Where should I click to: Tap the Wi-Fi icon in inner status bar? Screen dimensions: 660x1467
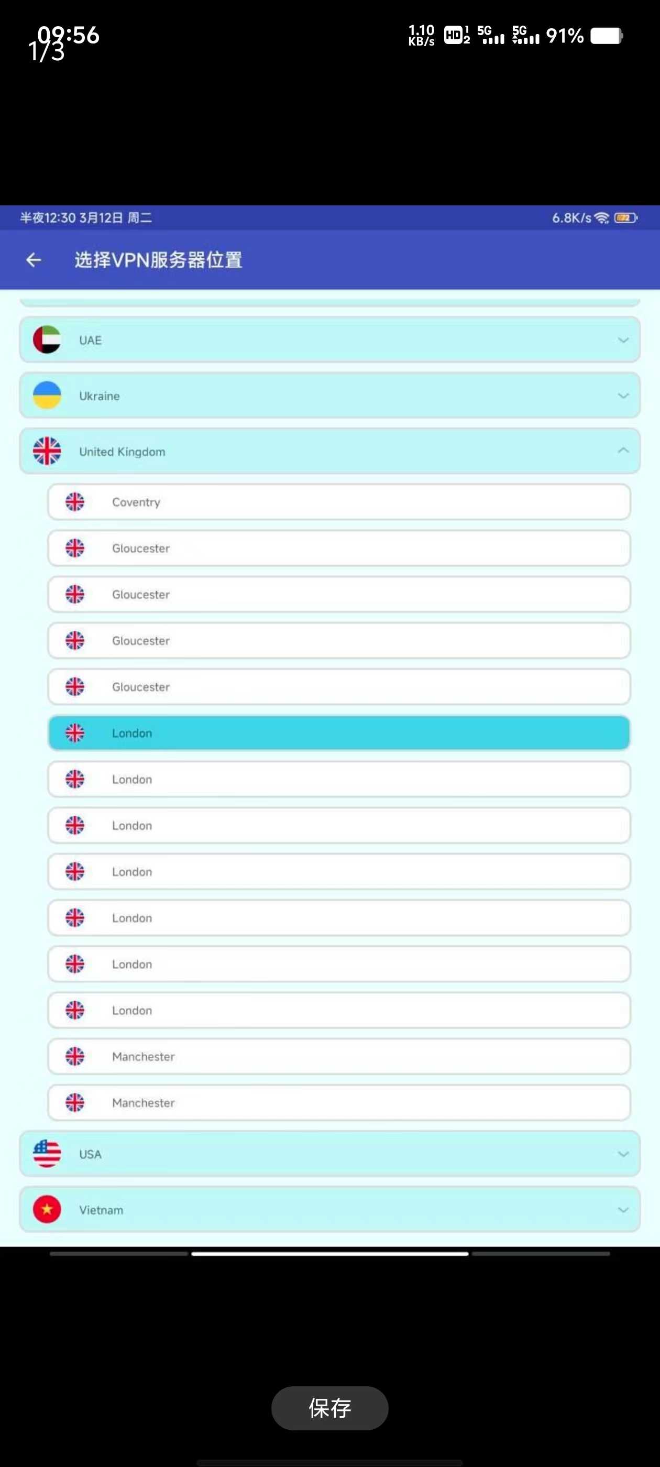click(601, 217)
